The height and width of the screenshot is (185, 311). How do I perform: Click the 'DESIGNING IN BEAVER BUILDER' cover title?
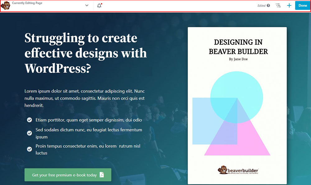coord(238,47)
